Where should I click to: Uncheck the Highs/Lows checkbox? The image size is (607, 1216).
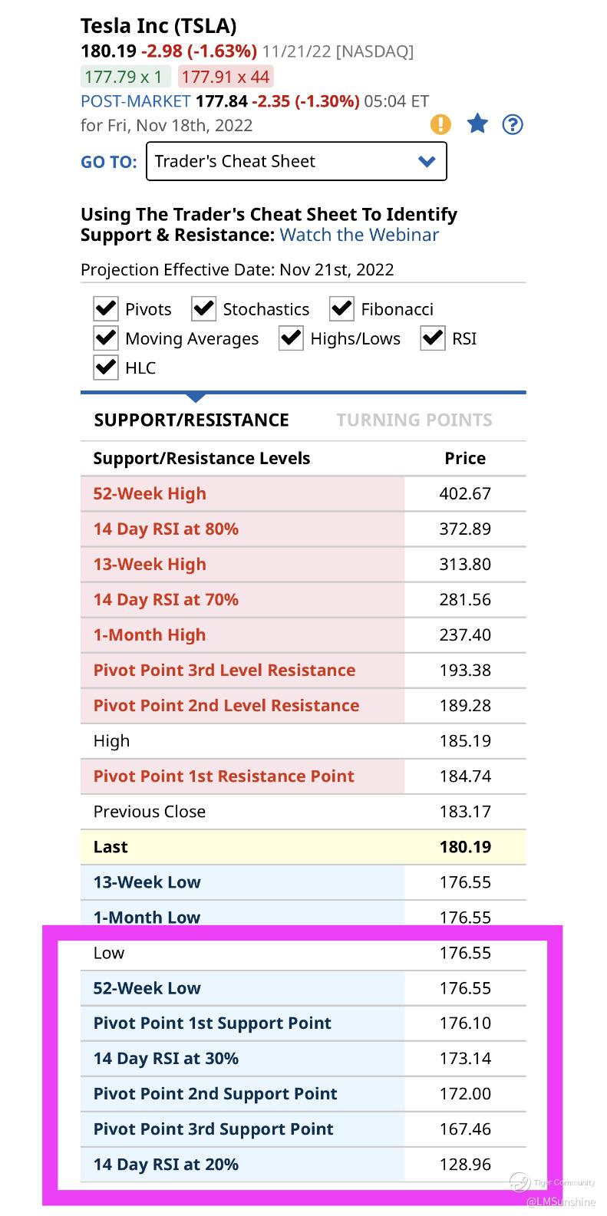coord(291,338)
